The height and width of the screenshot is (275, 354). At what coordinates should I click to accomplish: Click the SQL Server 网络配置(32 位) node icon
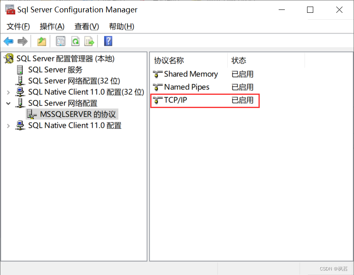(x=20, y=81)
